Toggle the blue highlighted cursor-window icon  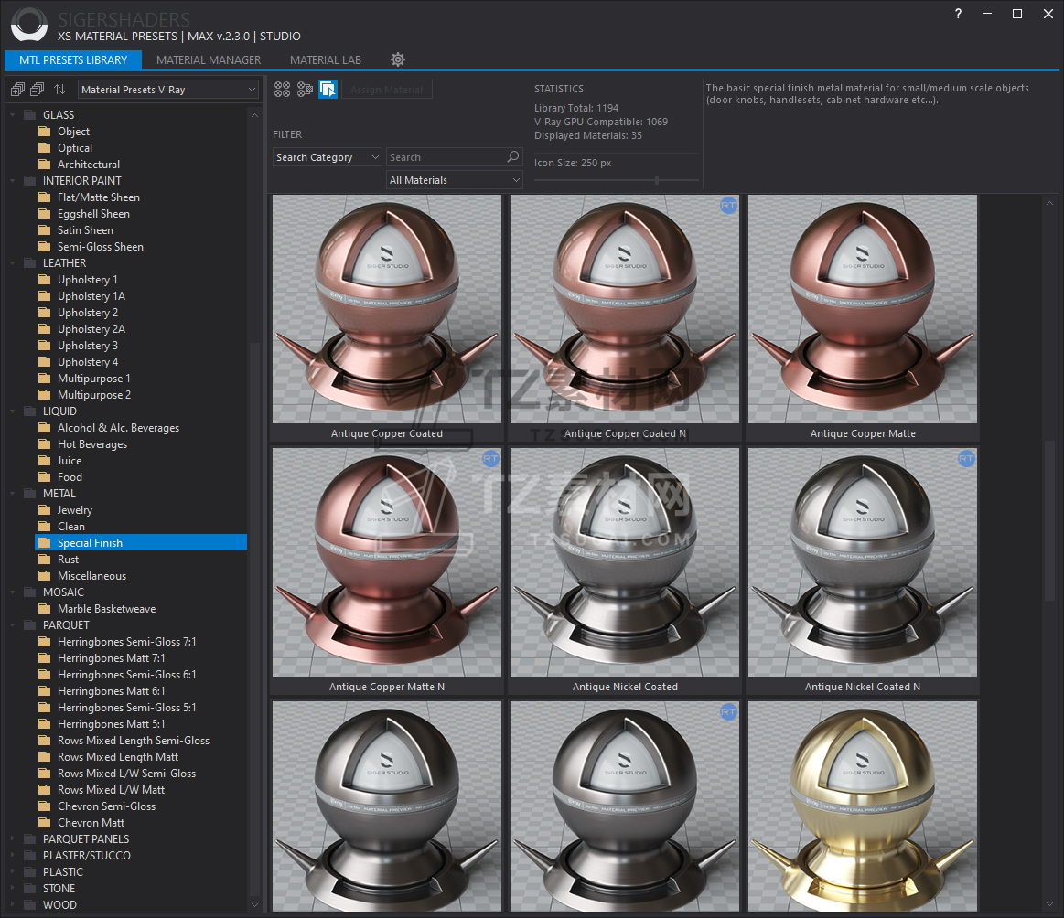click(x=328, y=89)
